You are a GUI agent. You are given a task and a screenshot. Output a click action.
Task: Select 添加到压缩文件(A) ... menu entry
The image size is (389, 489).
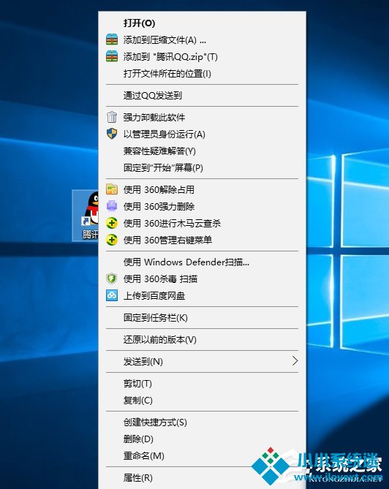tap(202, 40)
